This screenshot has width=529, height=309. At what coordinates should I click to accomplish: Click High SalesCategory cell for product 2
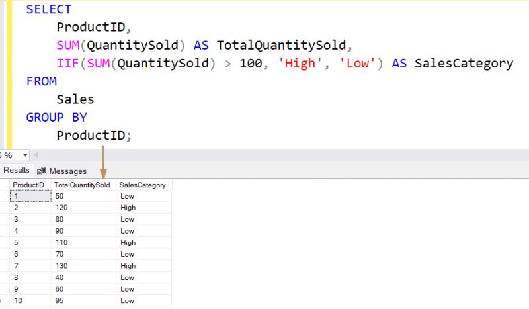coord(144,208)
